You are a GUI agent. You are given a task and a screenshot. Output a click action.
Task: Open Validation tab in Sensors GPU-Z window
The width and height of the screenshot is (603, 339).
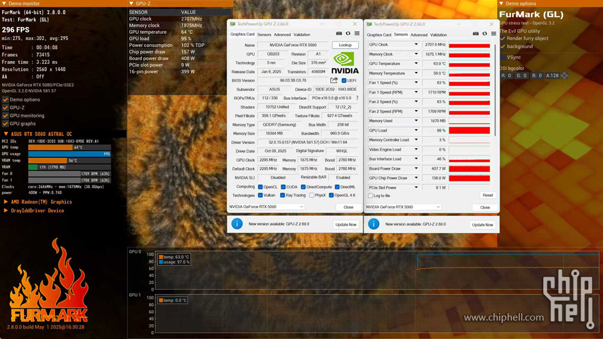tap(438, 34)
